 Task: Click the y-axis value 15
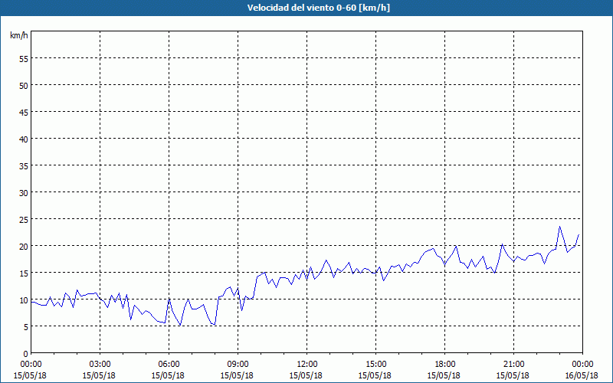(24, 273)
